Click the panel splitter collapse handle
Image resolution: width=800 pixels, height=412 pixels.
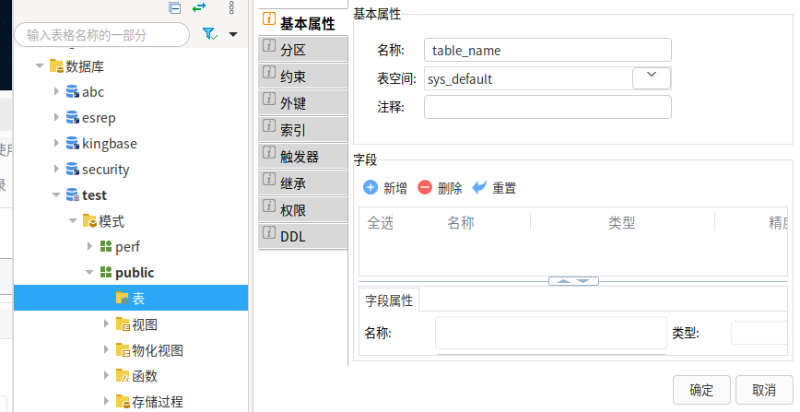573,280
